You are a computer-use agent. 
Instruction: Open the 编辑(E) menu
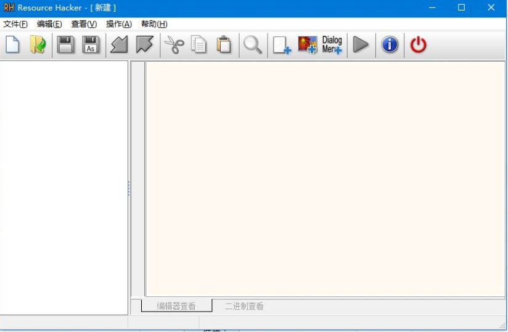coord(49,24)
